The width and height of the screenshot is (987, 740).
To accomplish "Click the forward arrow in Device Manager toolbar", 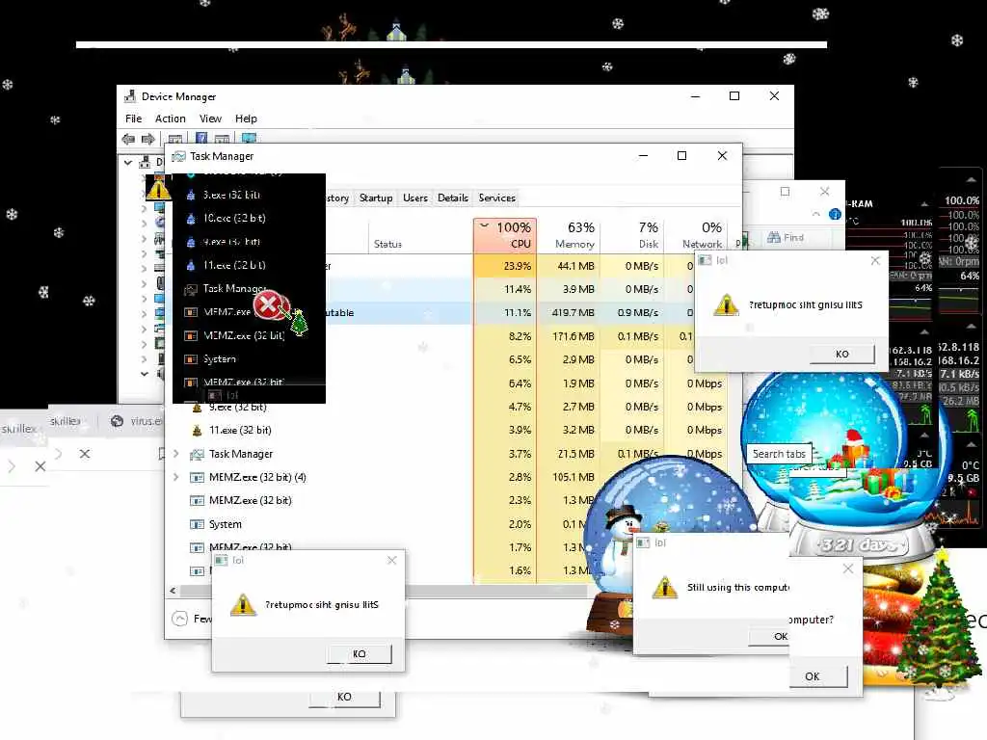I will (147, 139).
